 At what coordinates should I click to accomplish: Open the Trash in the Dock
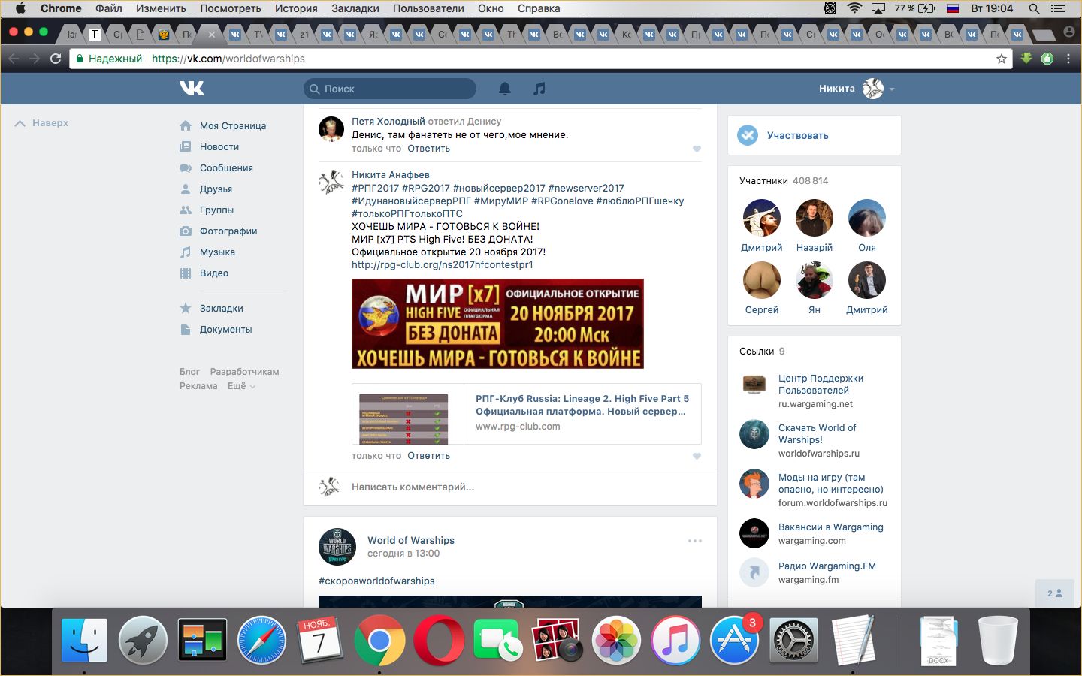(998, 641)
